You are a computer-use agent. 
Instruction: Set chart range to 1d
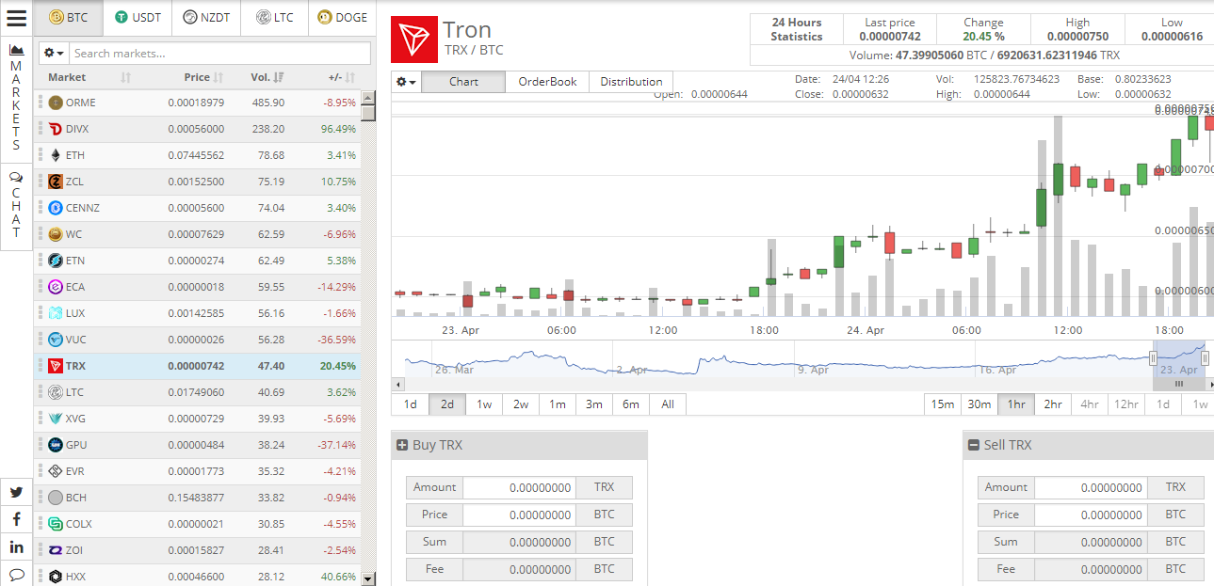pos(411,404)
